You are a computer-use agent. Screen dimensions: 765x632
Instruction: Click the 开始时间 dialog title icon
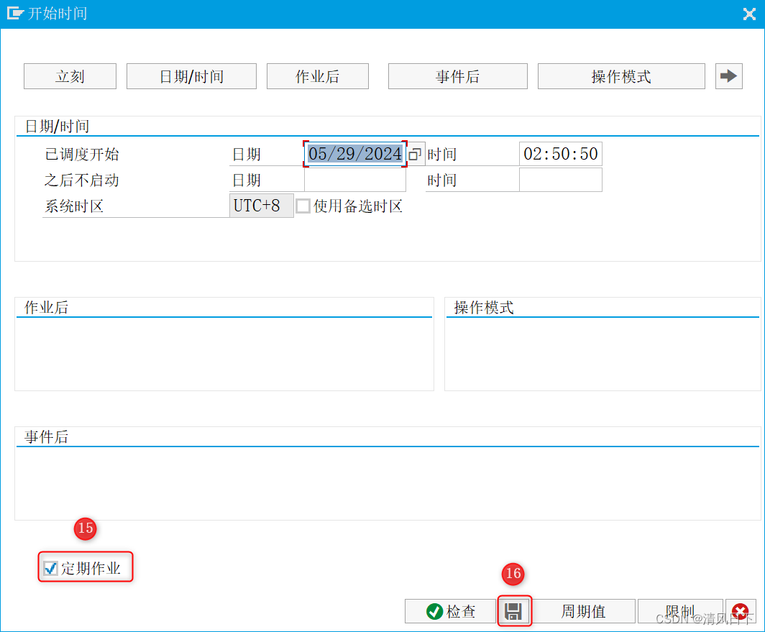[13, 13]
